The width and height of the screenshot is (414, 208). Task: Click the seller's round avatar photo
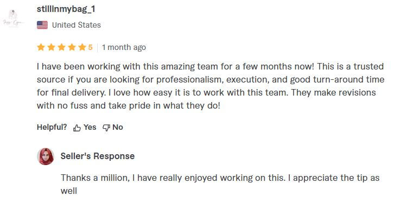[x=46, y=156]
